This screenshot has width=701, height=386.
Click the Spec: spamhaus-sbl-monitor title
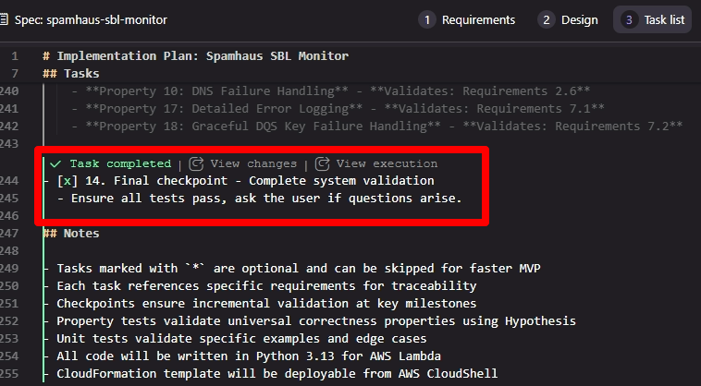point(91,19)
